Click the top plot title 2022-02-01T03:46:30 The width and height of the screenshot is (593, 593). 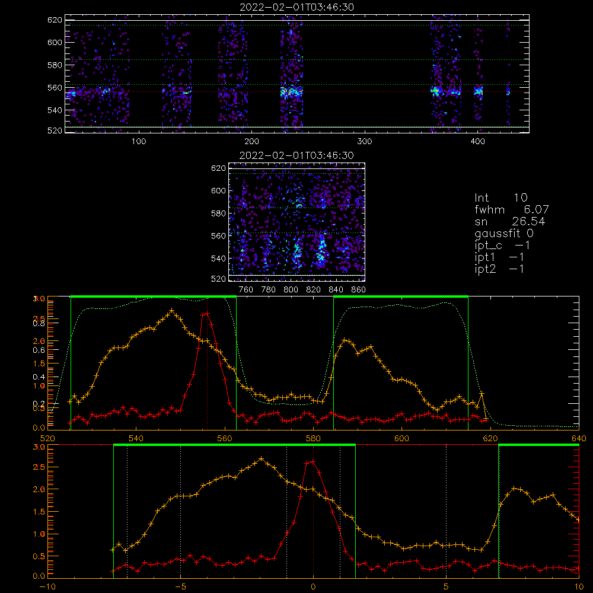pyautogui.click(x=297, y=7)
